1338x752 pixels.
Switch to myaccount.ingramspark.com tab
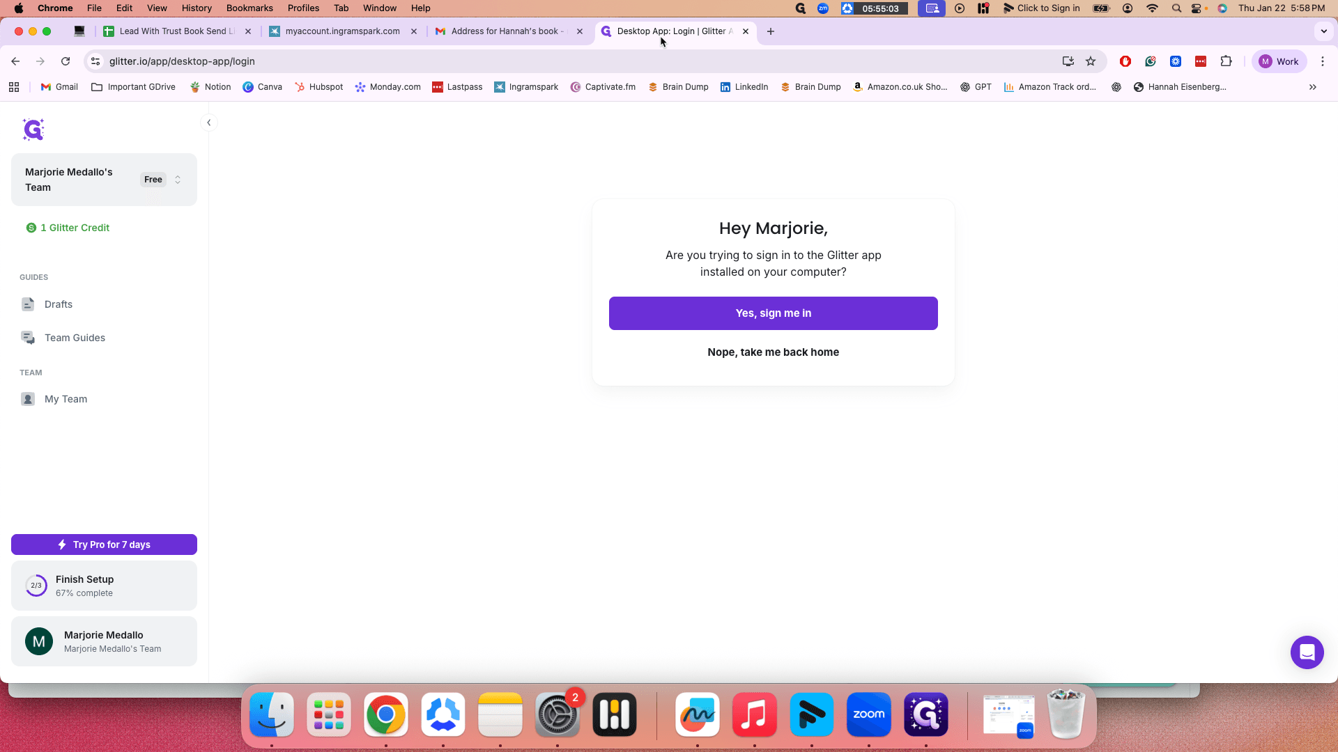(342, 31)
